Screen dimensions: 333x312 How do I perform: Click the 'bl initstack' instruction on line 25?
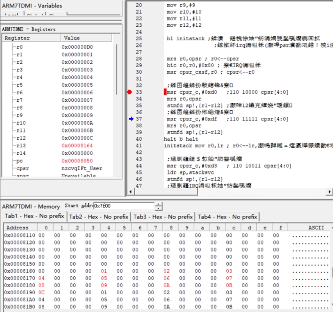click(186, 38)
